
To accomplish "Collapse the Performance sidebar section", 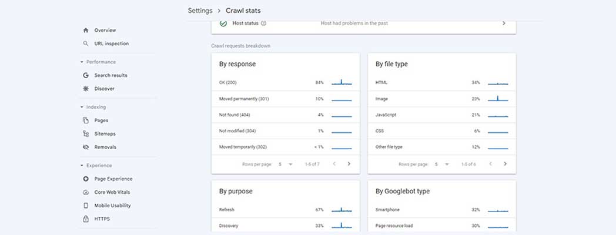I will [82, 62].
